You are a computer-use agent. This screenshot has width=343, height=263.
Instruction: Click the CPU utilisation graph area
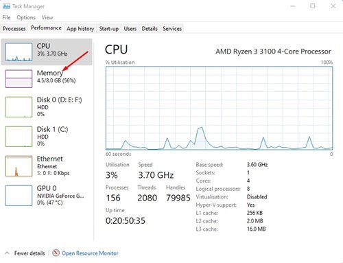point(219,108)
